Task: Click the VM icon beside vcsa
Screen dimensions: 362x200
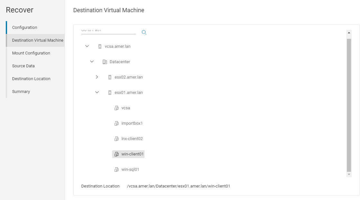Action: pyautogui.click(x=116, y=108)
